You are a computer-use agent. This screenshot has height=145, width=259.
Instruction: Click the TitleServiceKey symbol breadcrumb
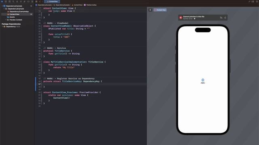(x=90, y=5)
